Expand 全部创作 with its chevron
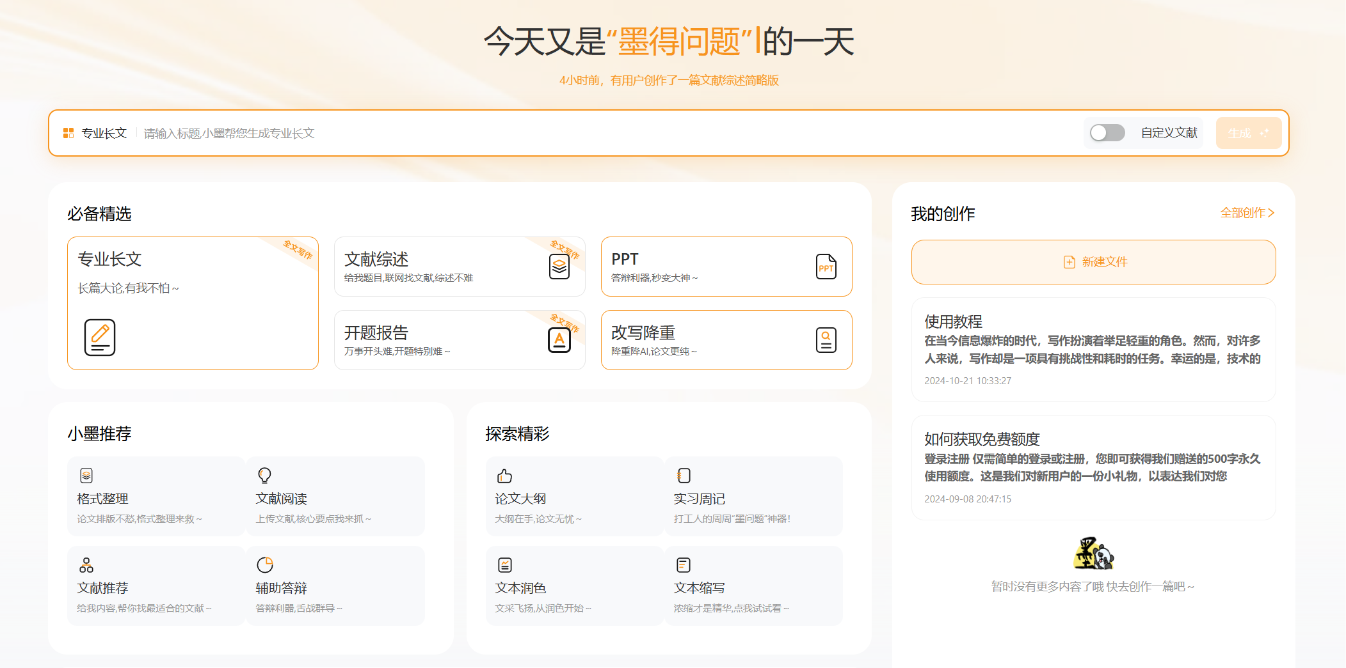The width and height of the screenshot is (1346, 668). [1247, 213]
